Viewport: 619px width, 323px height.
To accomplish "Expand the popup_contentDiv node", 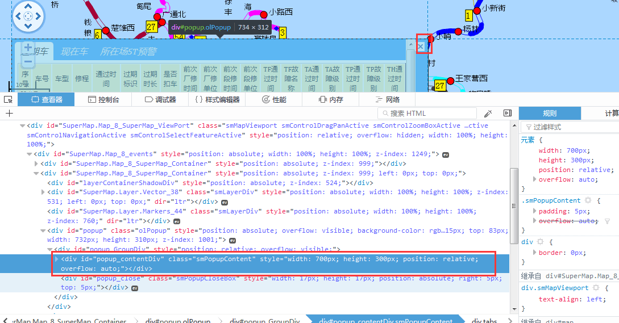I will pos(56,259).
